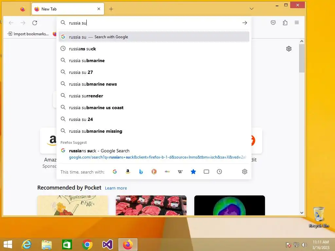Search this time with Wikipedia icon
The height and width of the screenshot is (251, 335).
[x=180, y=172]
